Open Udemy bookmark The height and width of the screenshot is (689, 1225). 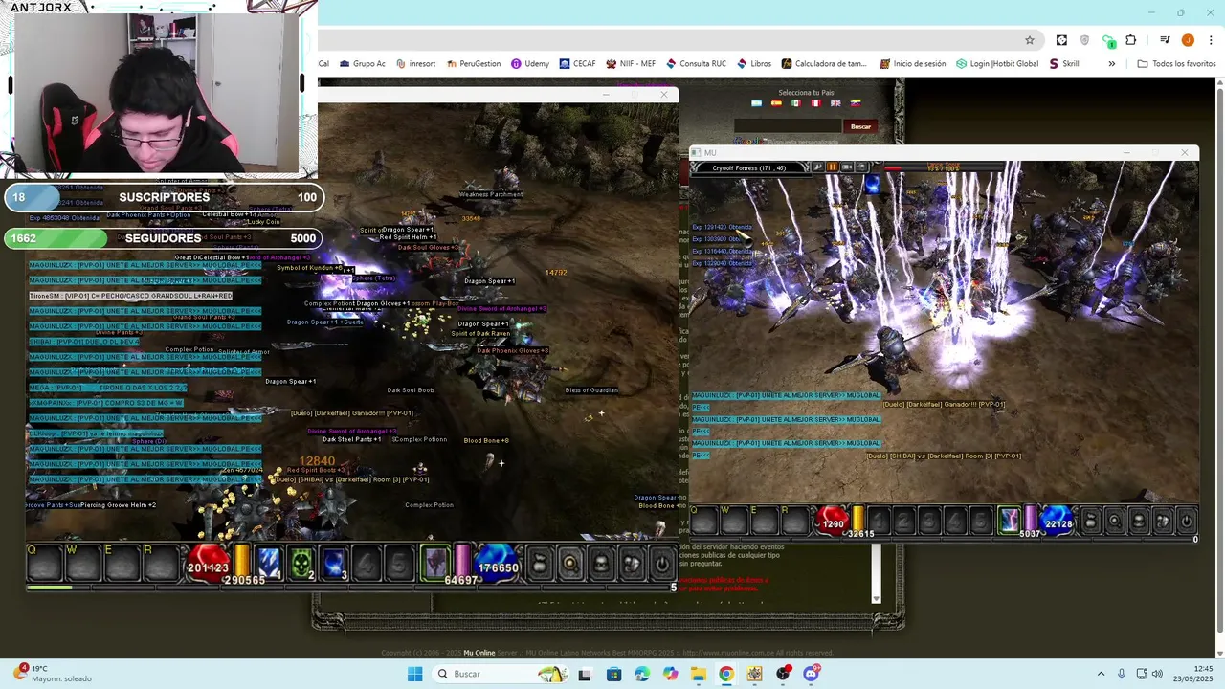click(x=530, y=64)
